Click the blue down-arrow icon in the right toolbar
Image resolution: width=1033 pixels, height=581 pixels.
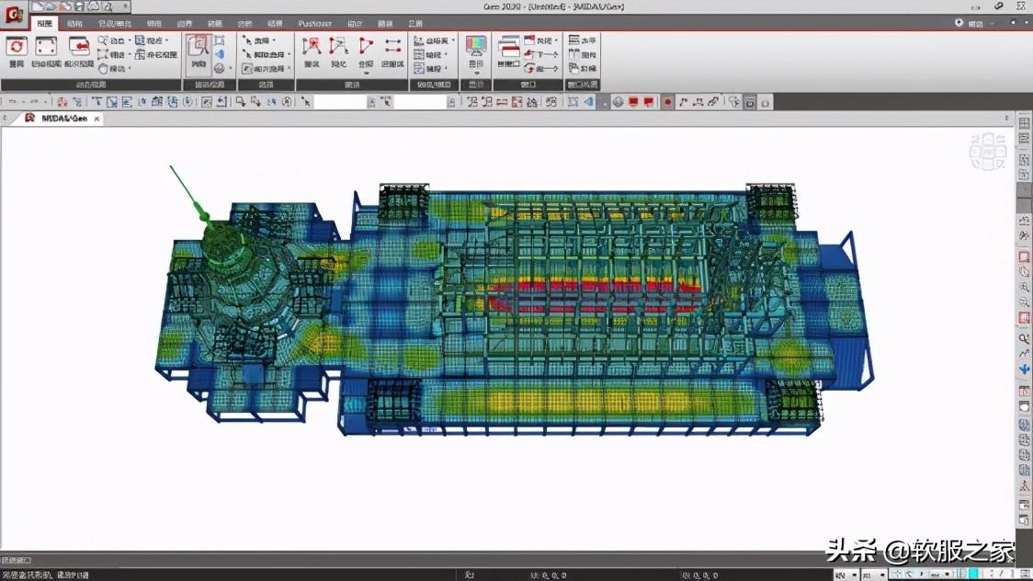click(x=1024, y=370)
